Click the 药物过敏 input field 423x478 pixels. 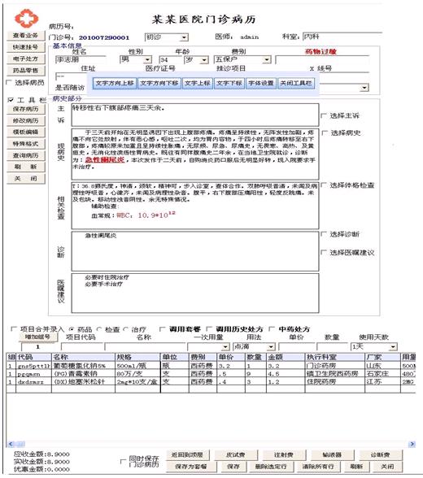click(322, 59)
